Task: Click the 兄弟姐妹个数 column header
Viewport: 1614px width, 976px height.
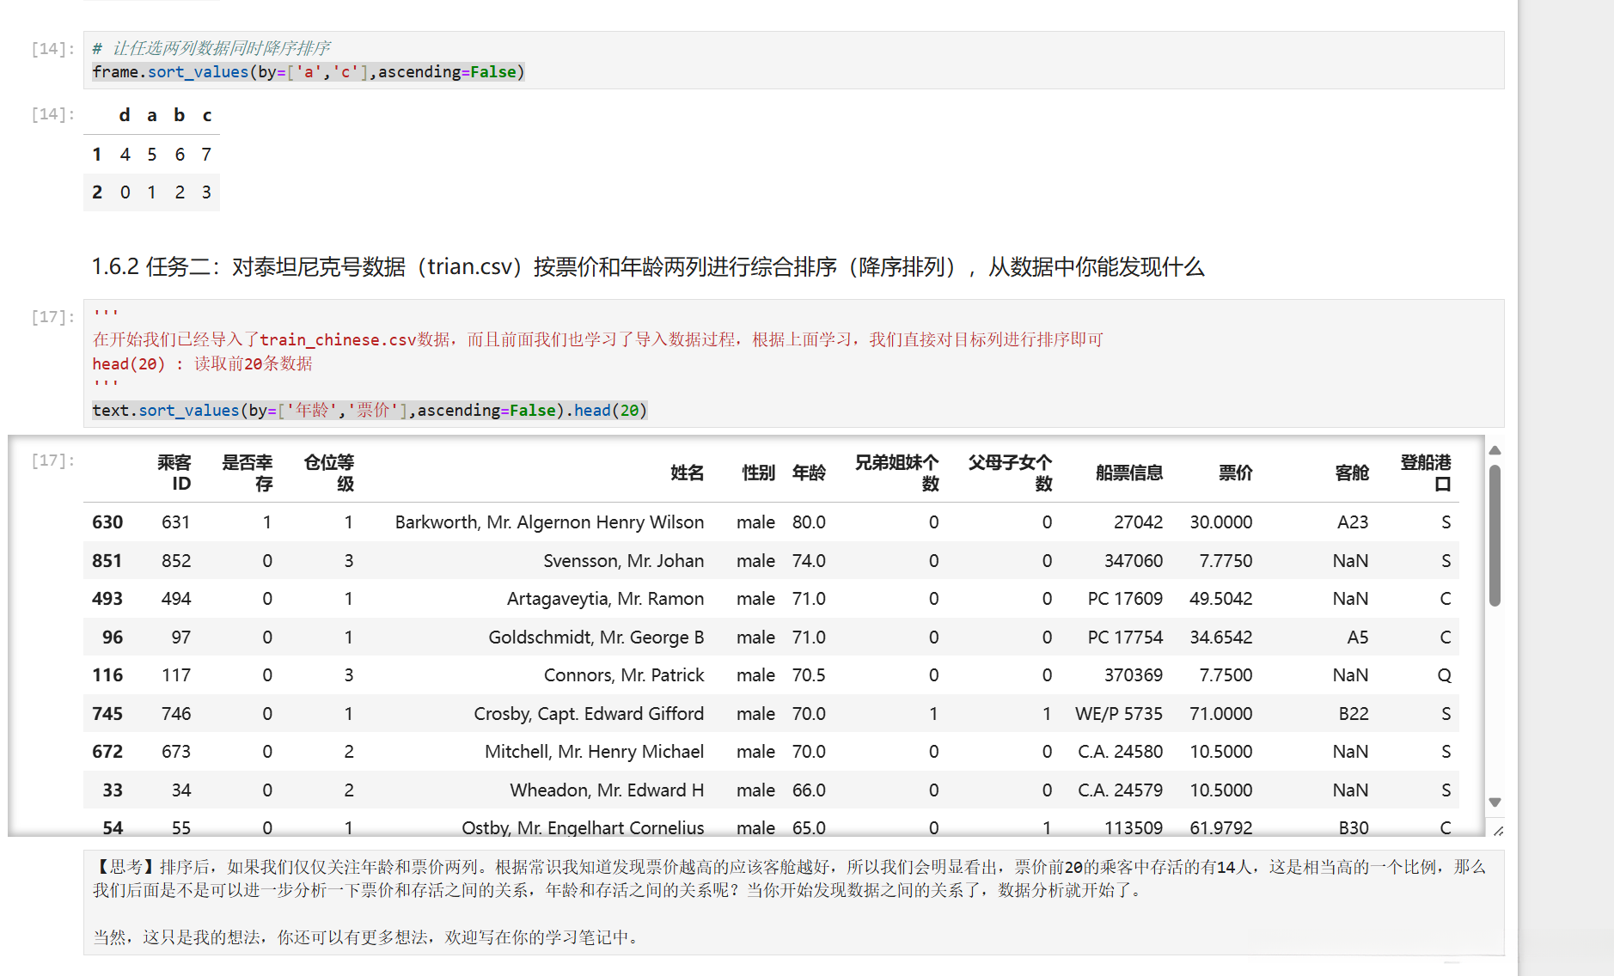Action: (896, 473)
